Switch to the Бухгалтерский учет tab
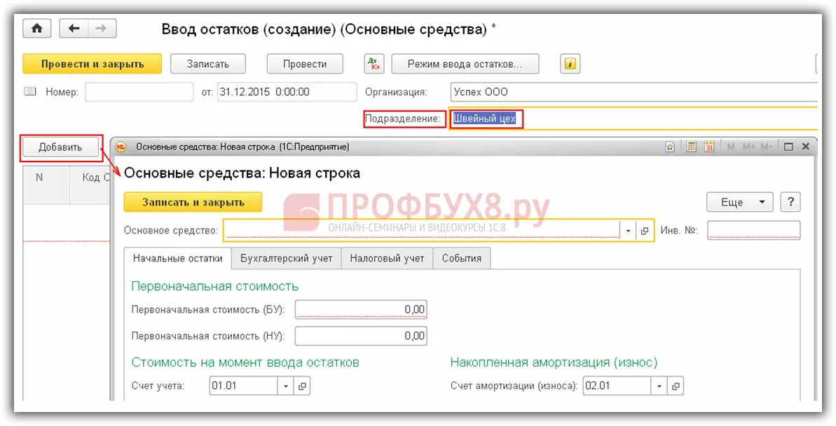This screenshot has height=426, width=836. [x=287, y=258]
